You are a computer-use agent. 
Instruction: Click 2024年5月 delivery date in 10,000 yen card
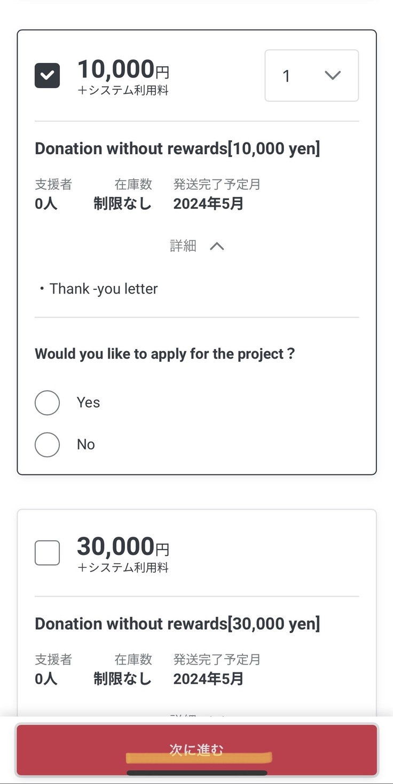click(208, 204)
